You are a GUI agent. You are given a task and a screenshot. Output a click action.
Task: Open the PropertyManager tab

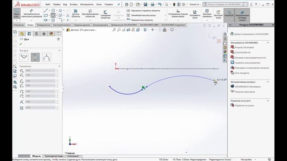pyautogui.click(x=29, y=34)
